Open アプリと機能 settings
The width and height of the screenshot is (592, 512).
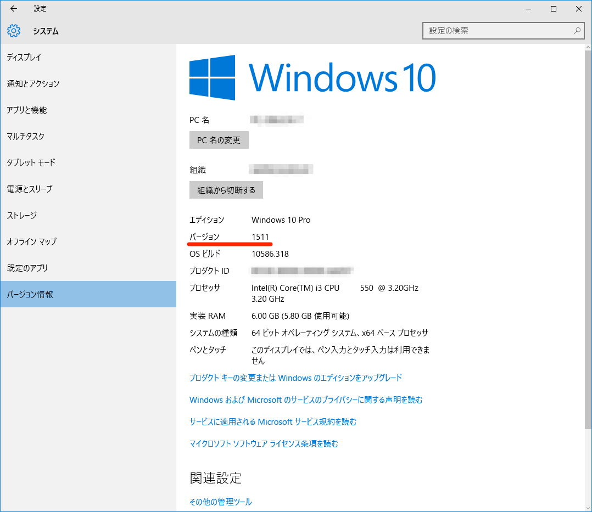click(x=88, y=110)
